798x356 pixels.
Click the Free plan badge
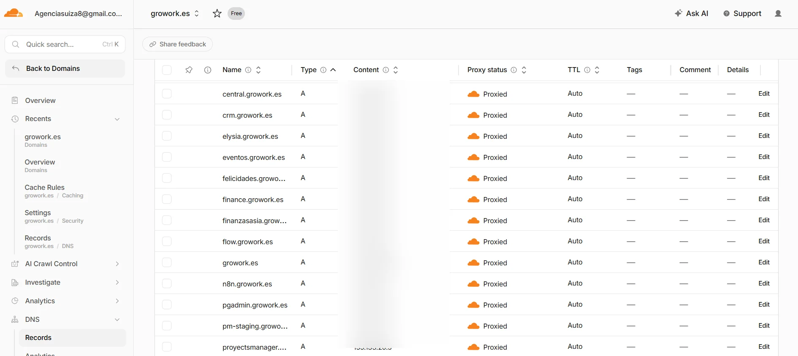pyautogui.click(x=236, y=13)
